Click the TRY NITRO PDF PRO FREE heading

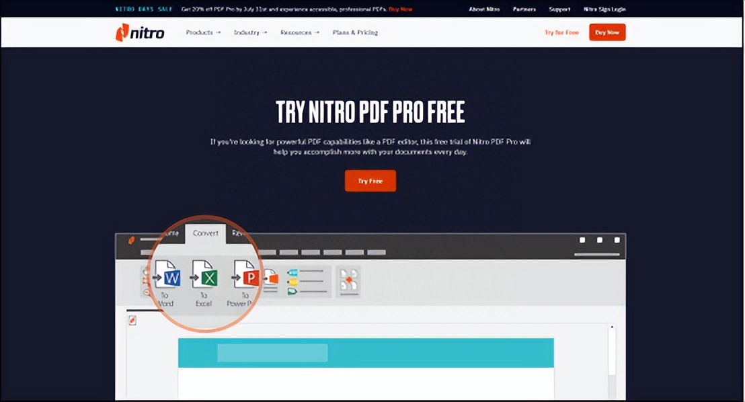coord(370,112)
